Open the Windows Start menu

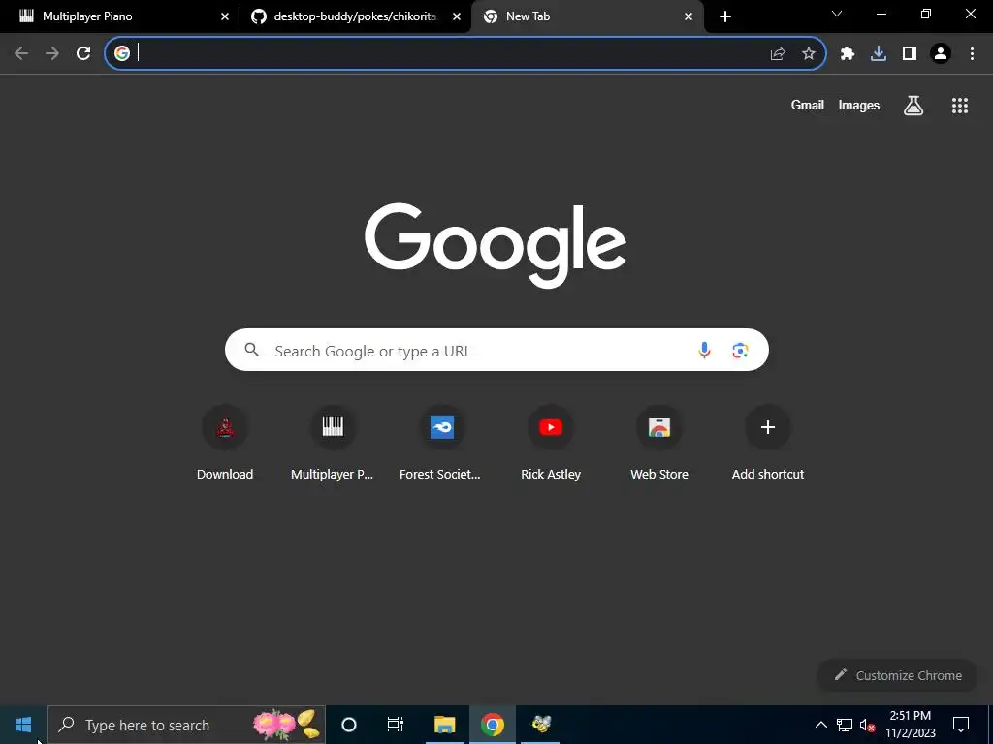[x=23, y=725]
